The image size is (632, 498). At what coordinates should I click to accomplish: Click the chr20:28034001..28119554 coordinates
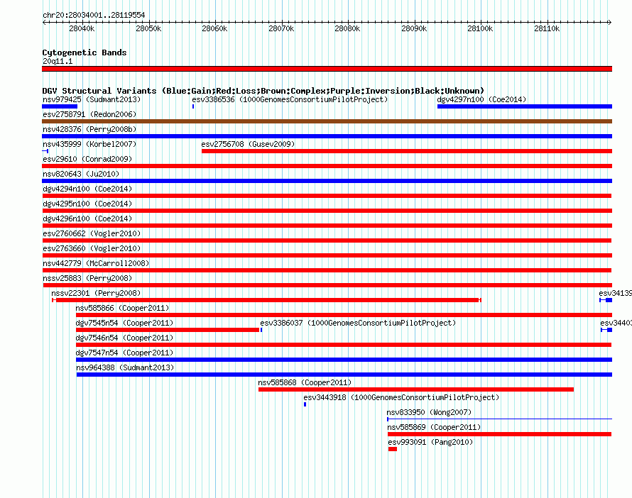point(94,15)
